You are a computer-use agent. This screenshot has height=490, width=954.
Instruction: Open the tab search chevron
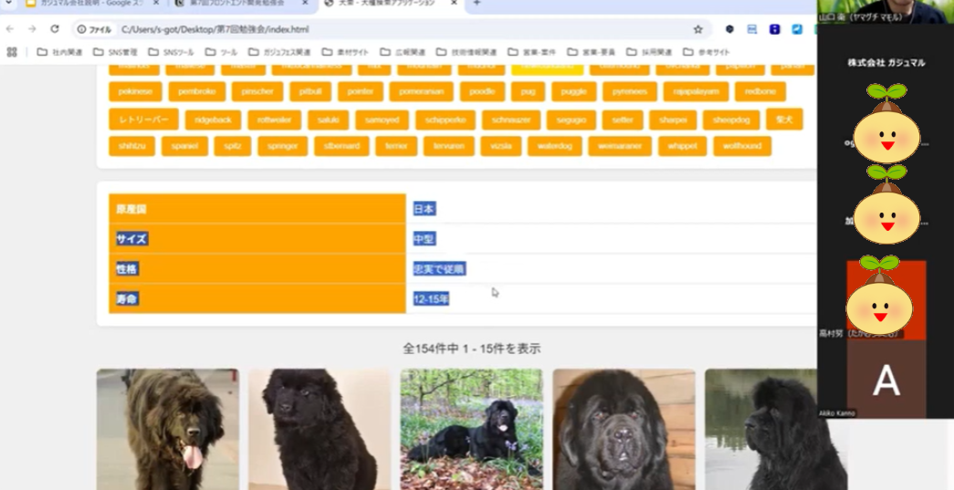pos(8,3)
